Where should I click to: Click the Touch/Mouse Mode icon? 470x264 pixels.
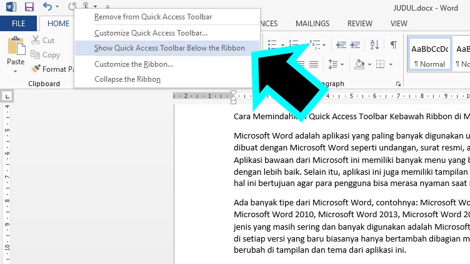86,6
